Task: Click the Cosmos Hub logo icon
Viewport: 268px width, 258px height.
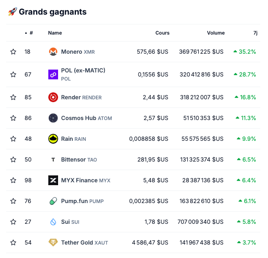Action: [53, 118]
